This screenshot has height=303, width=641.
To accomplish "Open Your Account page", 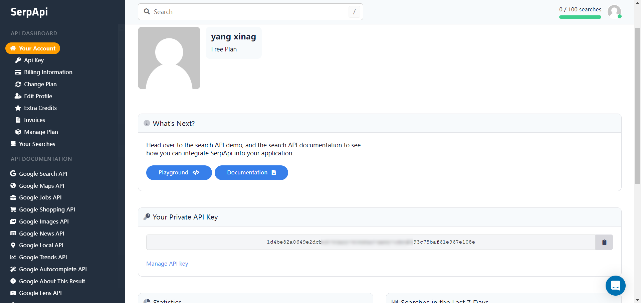I will 33,48.
